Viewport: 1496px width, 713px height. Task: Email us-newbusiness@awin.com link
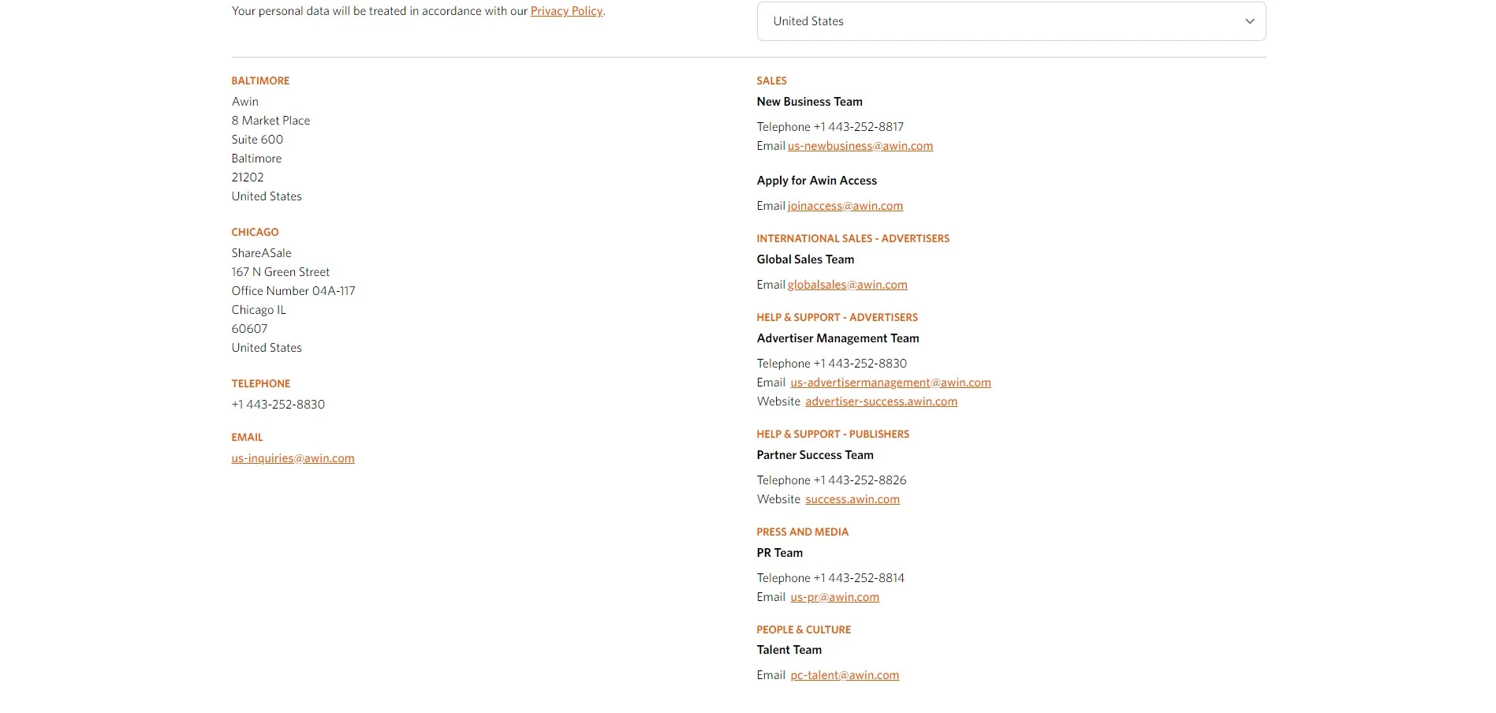coord(860,146)
